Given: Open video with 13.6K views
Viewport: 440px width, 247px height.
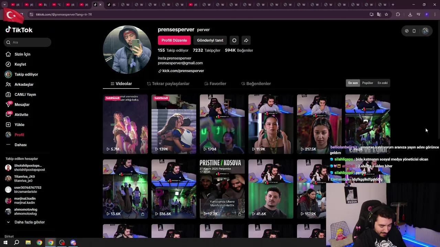Looking at the screenshot, I should pos(125,189).
